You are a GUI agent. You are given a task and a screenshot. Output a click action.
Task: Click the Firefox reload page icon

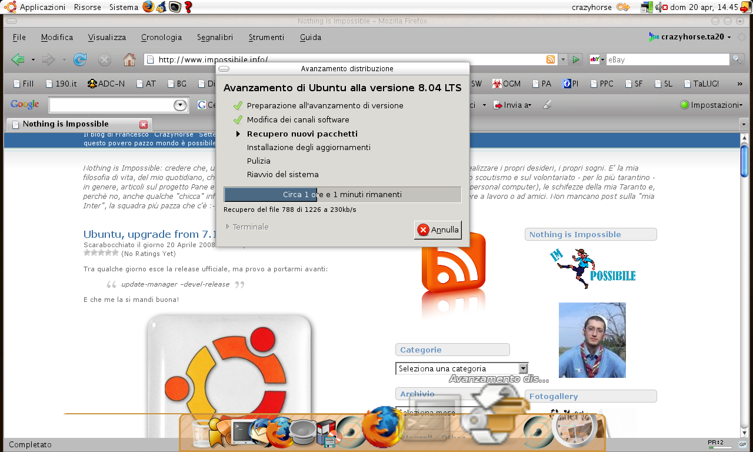click(x=80, y=59)
